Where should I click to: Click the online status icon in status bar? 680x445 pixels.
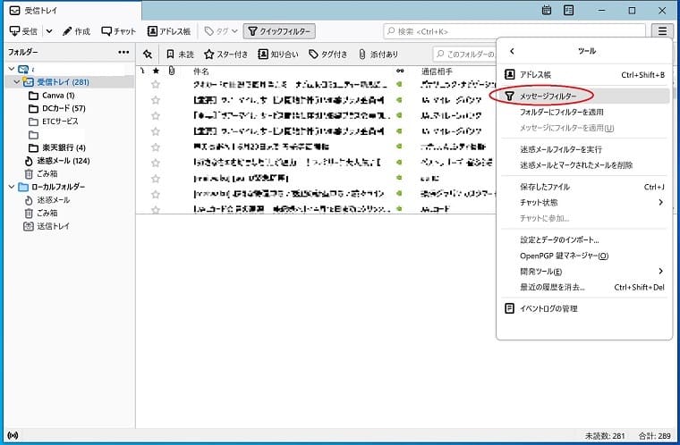click(13, 435)
